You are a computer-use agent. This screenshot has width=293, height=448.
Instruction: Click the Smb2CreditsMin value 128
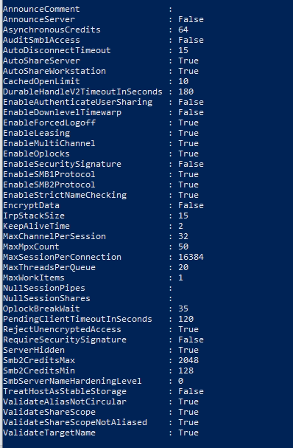(x=186, y=371)
